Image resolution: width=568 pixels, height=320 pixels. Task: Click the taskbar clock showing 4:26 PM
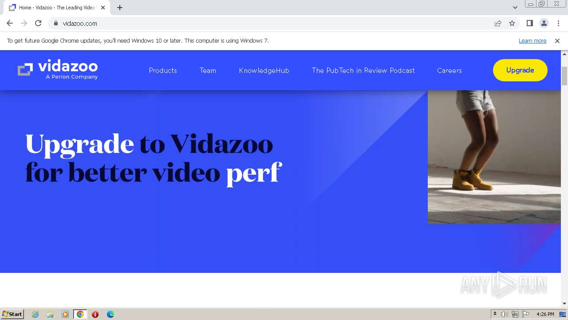pos(545,314)
